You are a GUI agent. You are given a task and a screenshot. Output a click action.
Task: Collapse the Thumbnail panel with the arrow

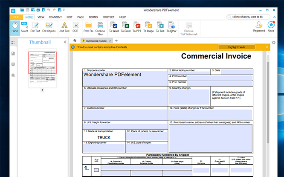tap(65, 42)
